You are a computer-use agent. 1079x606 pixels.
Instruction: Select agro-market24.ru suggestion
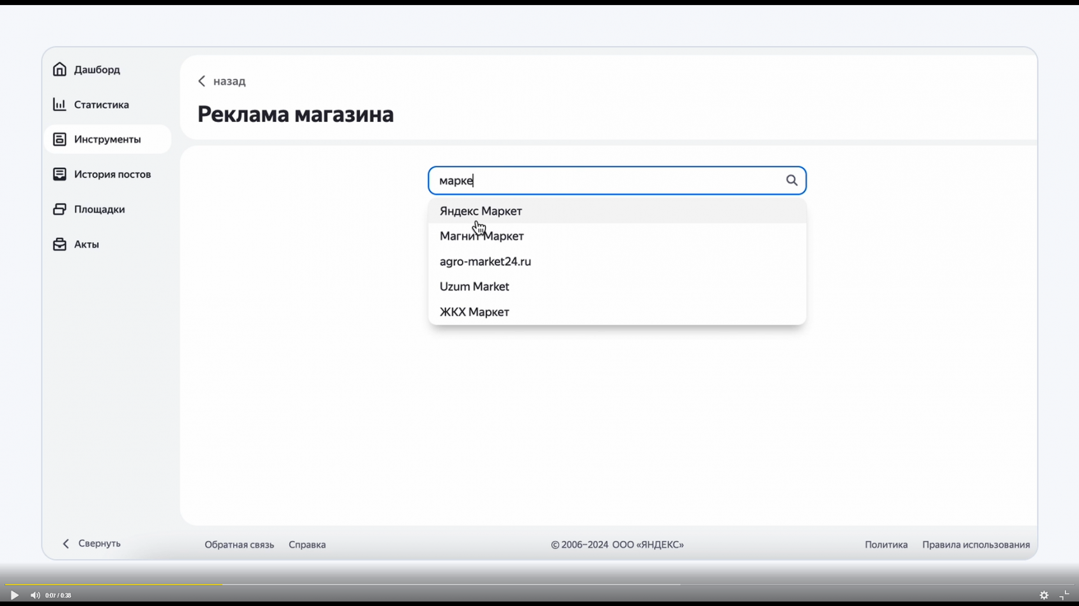coord(617,261)
